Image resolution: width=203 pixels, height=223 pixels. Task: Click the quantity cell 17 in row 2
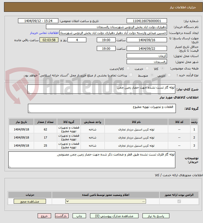[45, 137]
